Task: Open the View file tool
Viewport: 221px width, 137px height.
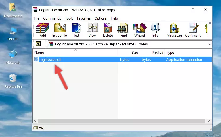Action: click(92, 30)
